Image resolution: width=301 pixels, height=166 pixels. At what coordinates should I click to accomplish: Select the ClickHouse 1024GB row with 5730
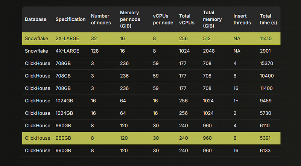pos(151,113)
